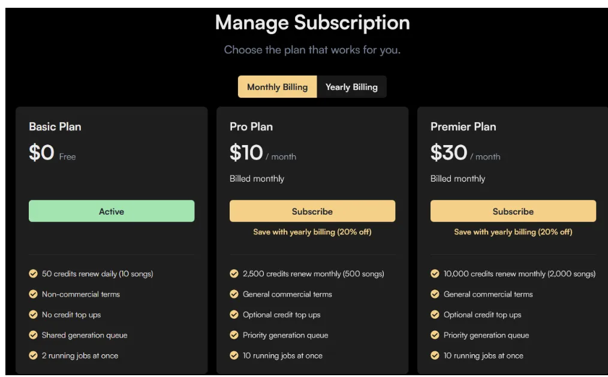Click checkmark beside 2 running jobs at once
This screenshot has height=377, width=608.
[34, 355]
